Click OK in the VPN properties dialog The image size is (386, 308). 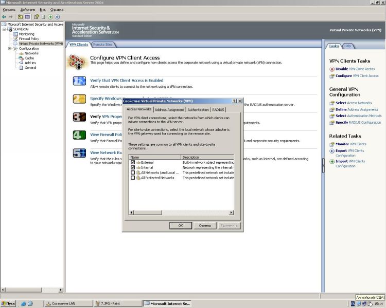click(181, 225)
